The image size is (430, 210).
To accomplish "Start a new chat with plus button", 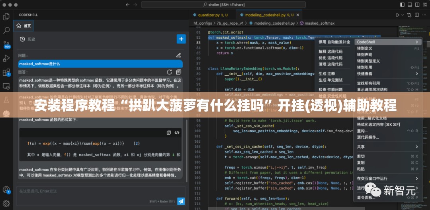I will (x=181, y=39).
